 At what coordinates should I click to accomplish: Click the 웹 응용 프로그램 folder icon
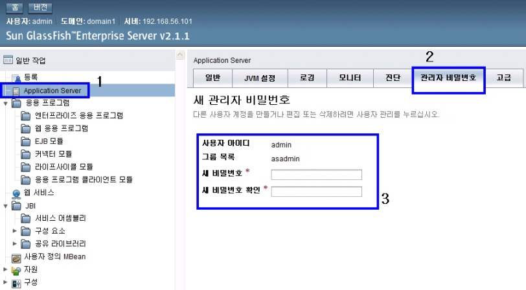[25, 128]
